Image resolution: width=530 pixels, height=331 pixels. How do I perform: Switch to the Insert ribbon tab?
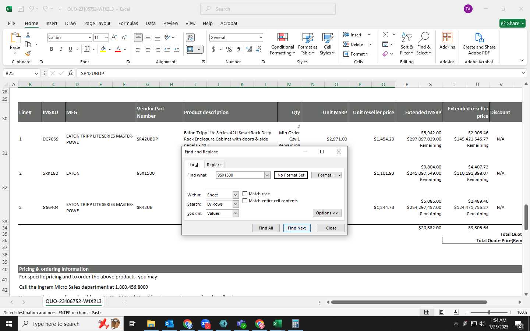52,23
